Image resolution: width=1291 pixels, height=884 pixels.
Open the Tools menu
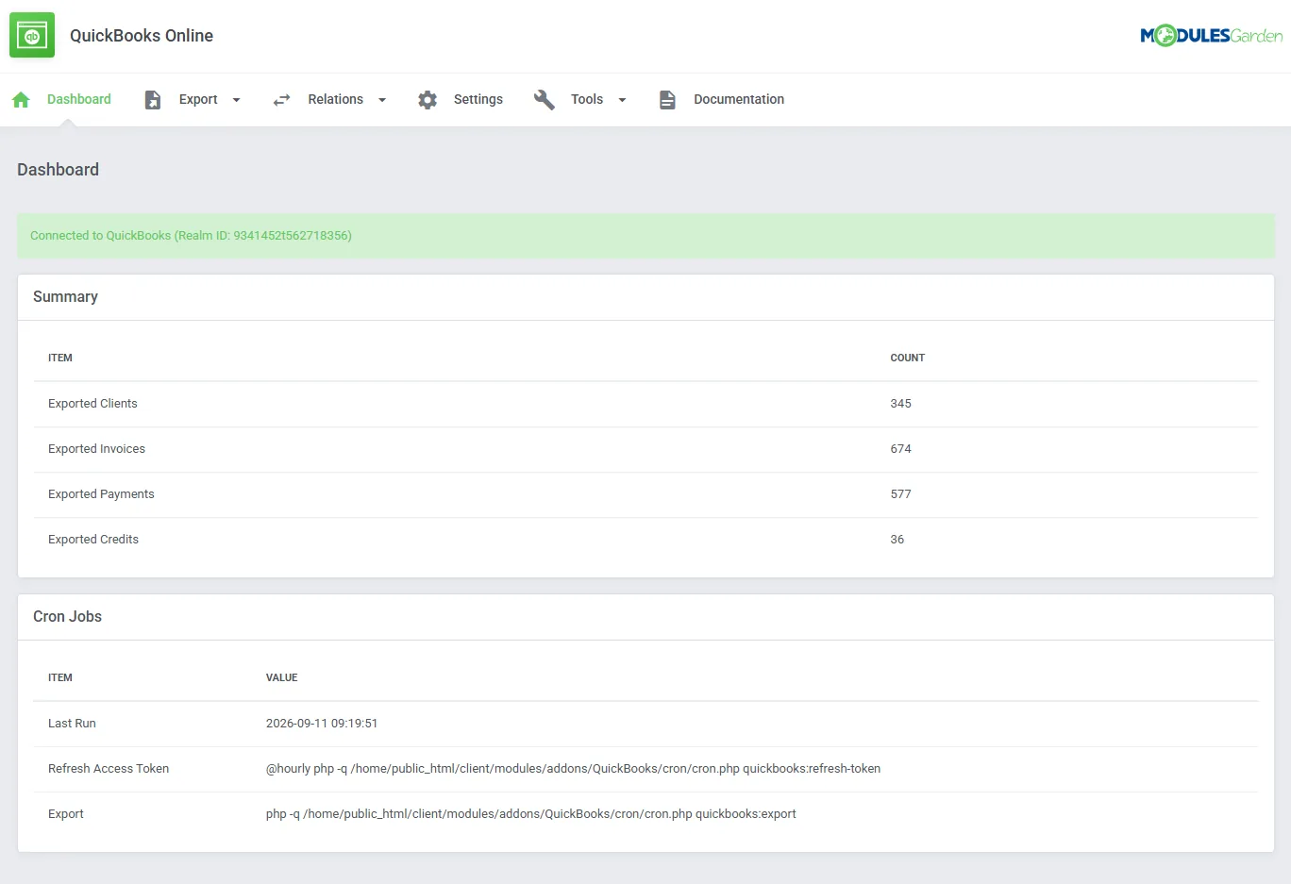click(x=587, y=99)
